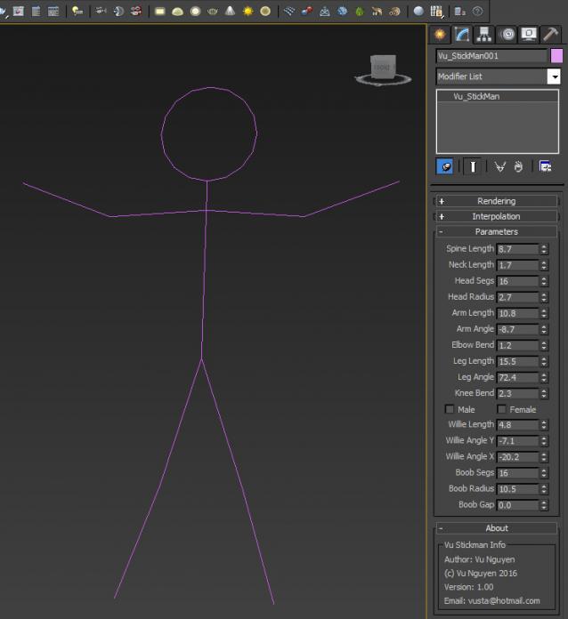
Task: Click the sun light toolbar icon
Action: (x=247, y=11)
